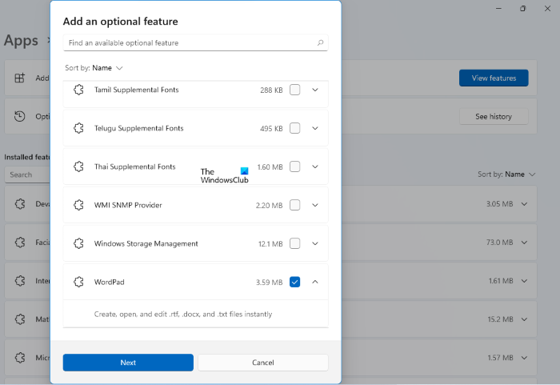
Task: Tick the Windows Storage Management checkbox
Action: (x=294, y=243)
